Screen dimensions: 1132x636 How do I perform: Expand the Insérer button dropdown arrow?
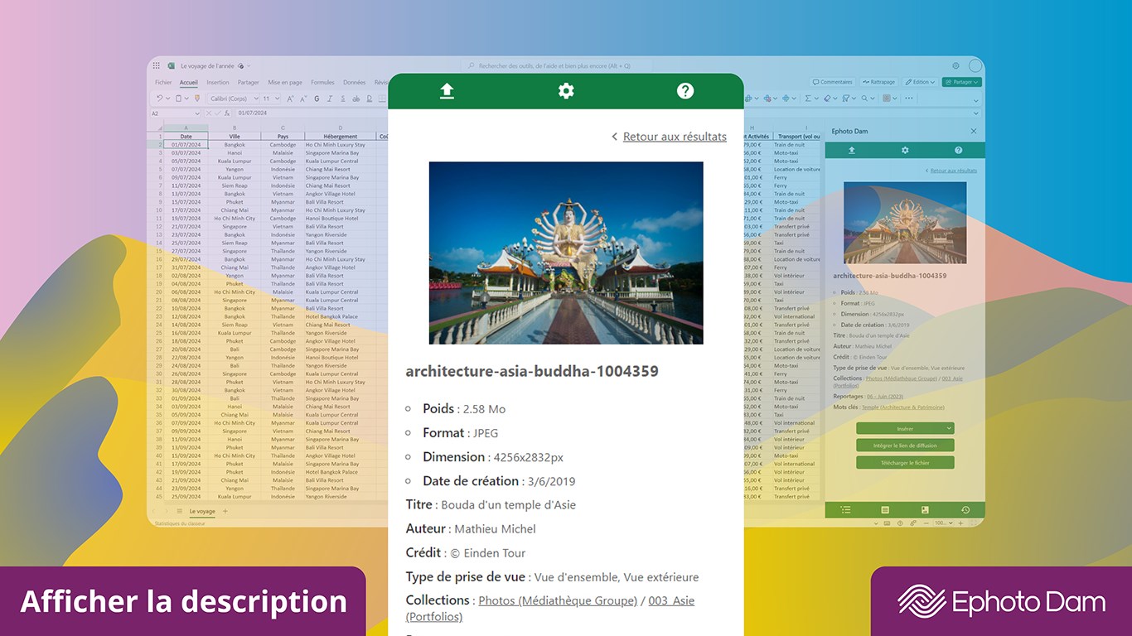(949, 428)
